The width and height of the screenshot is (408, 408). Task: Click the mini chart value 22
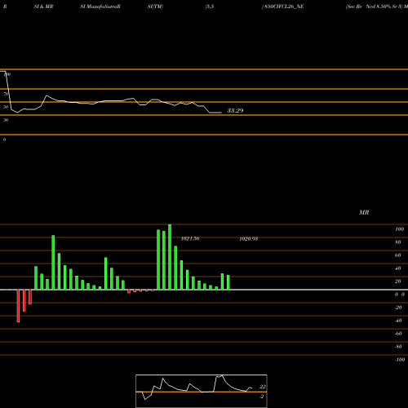(x=263, y=387)
